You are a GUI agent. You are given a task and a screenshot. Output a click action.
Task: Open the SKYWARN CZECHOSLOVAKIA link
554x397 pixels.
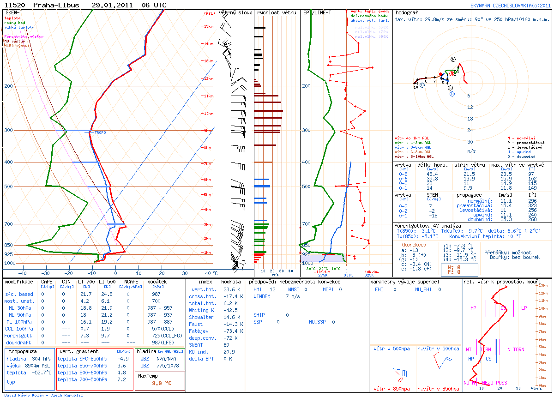click(x=507, y=6)
